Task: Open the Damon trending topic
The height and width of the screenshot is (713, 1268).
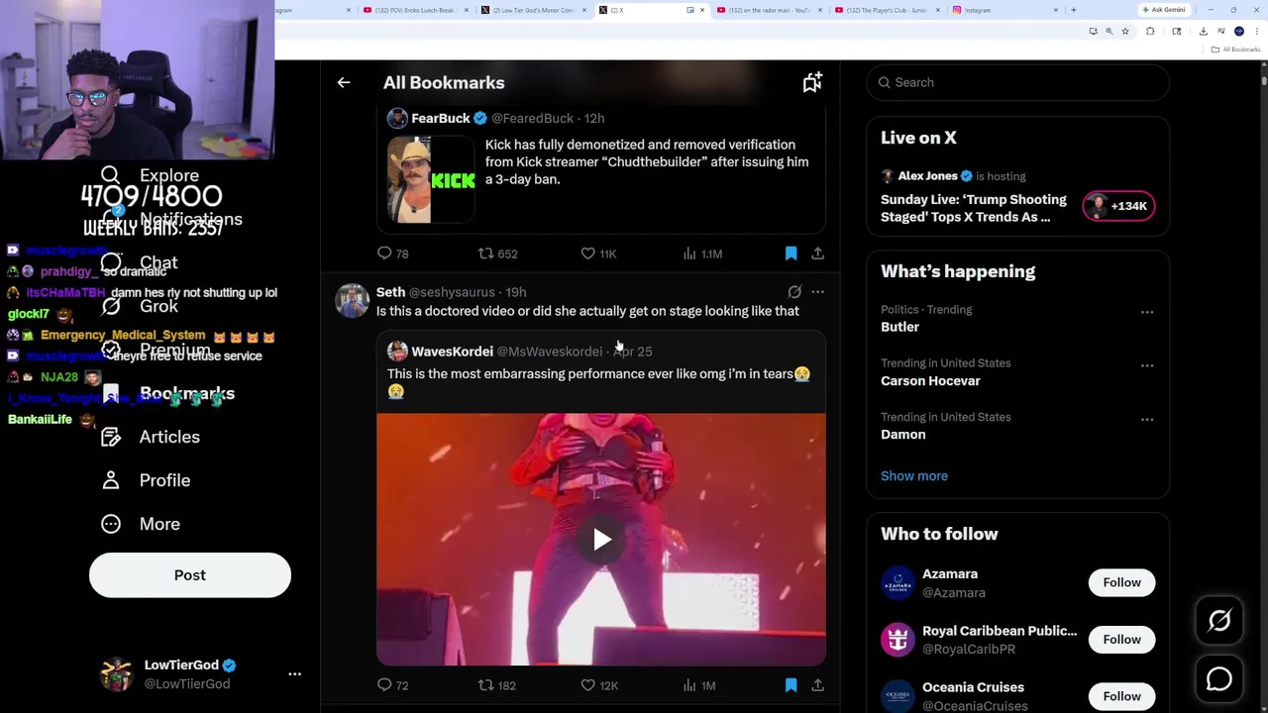Action: click(902, 434)
